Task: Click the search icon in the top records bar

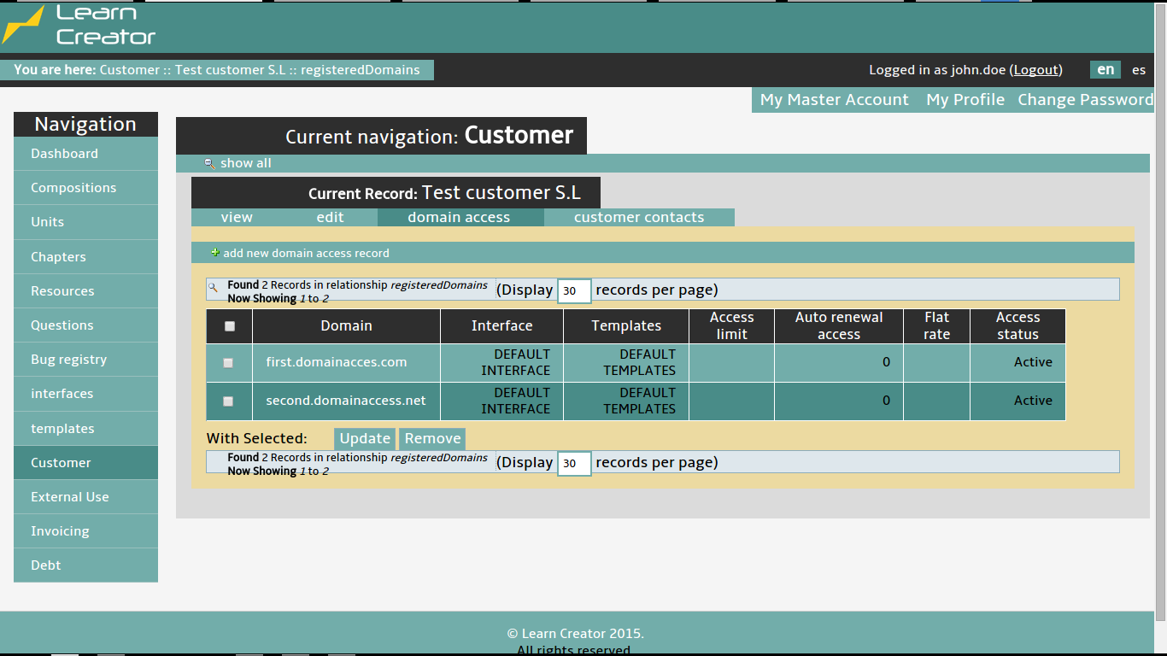Action: tap(214, 288)
